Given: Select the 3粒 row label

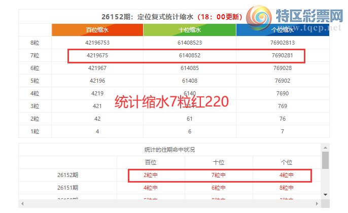Looking at the screenshot, I should click(35, 106).
